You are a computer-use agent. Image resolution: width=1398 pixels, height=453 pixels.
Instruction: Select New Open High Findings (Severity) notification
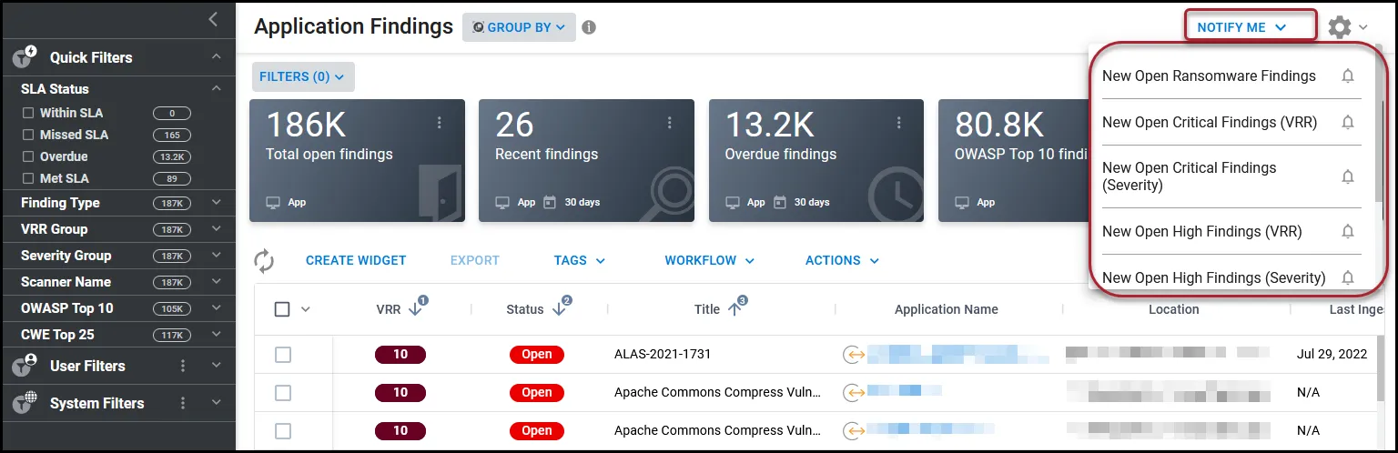tap(1214, 277)
